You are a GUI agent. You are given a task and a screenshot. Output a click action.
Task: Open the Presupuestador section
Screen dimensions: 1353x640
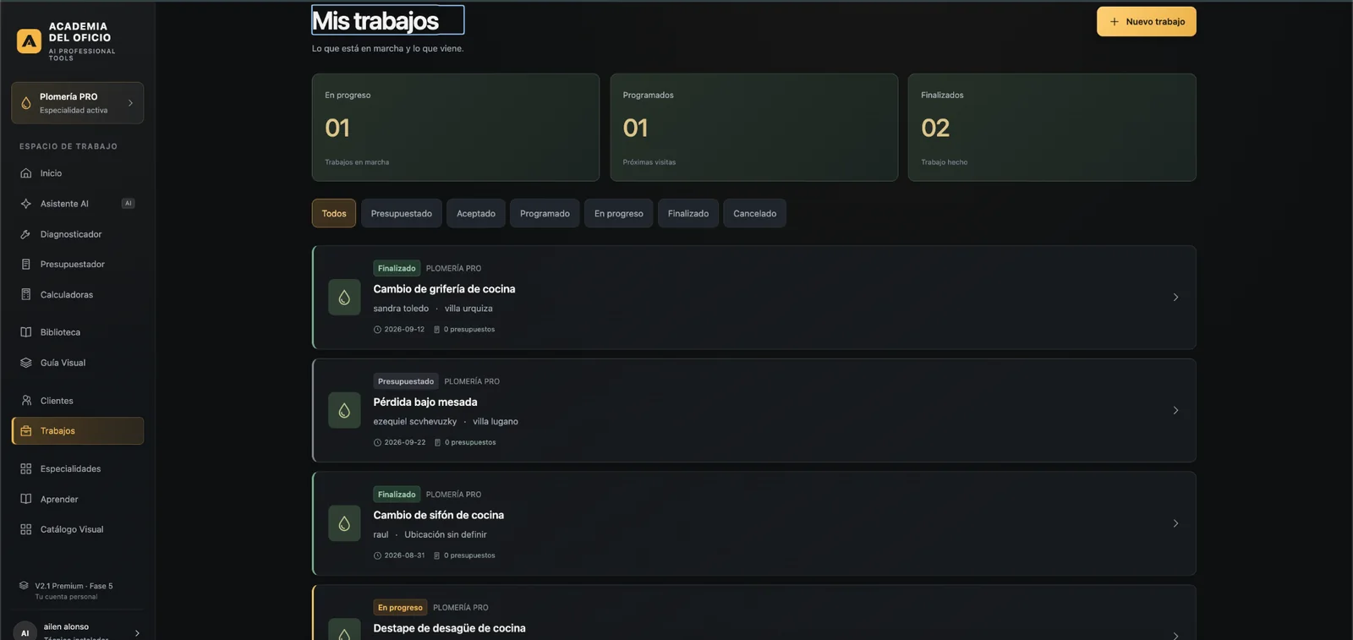click(x=78, y=265)
